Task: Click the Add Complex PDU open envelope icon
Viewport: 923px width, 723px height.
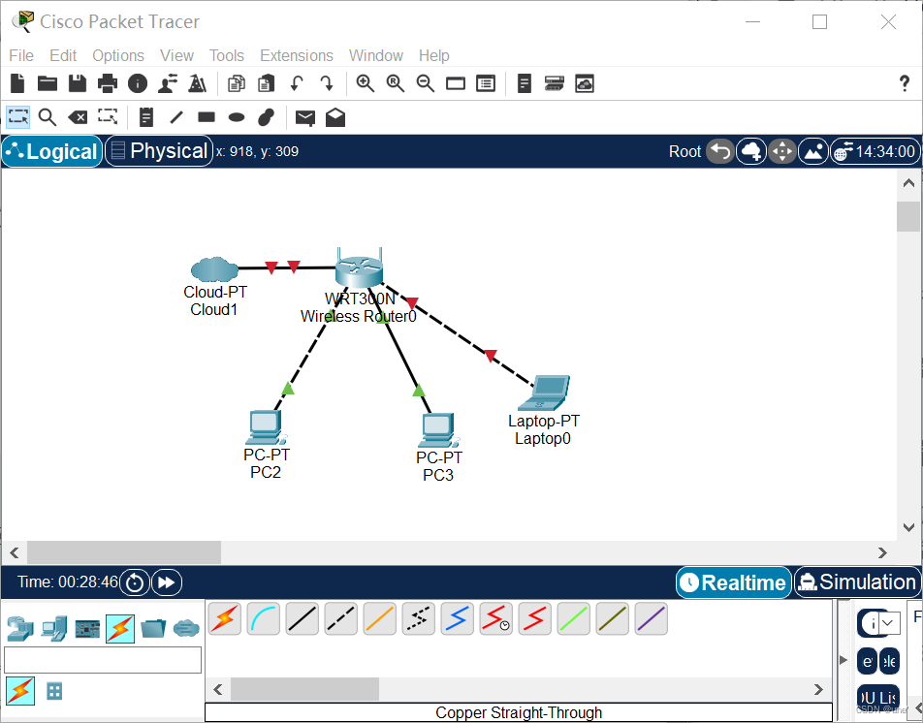Action: (x=335, y=117)
